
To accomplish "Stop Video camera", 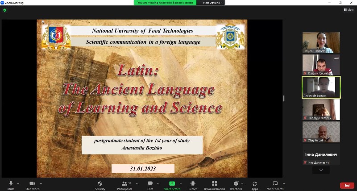I will click(x=32, y=184).
